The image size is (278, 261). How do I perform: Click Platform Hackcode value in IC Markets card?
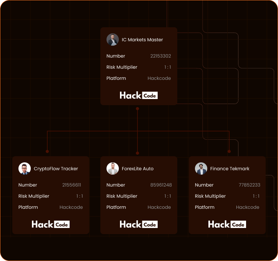159,78
